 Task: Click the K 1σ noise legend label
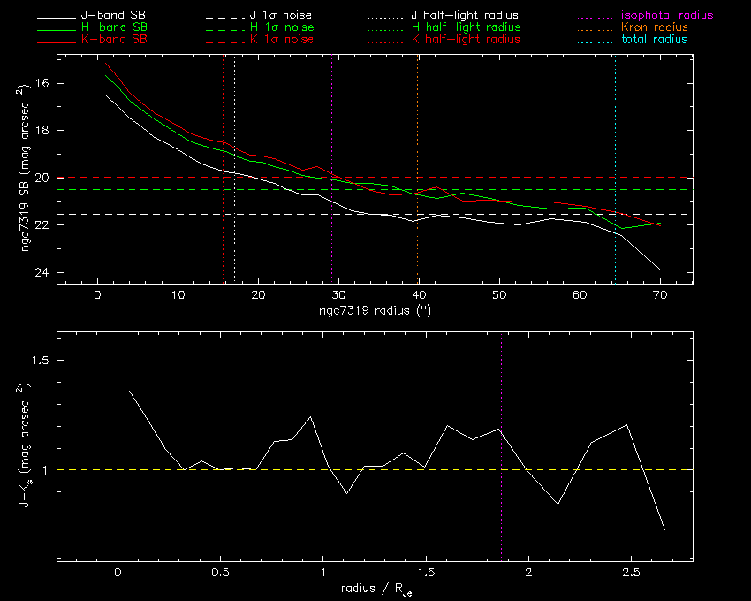click(286, 40)
